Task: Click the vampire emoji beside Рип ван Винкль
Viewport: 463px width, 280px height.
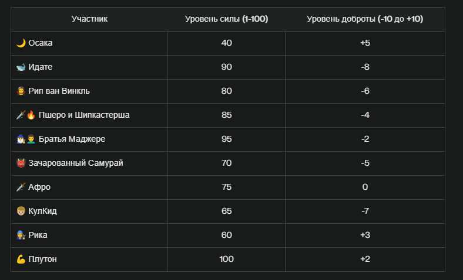Action: 21,91
